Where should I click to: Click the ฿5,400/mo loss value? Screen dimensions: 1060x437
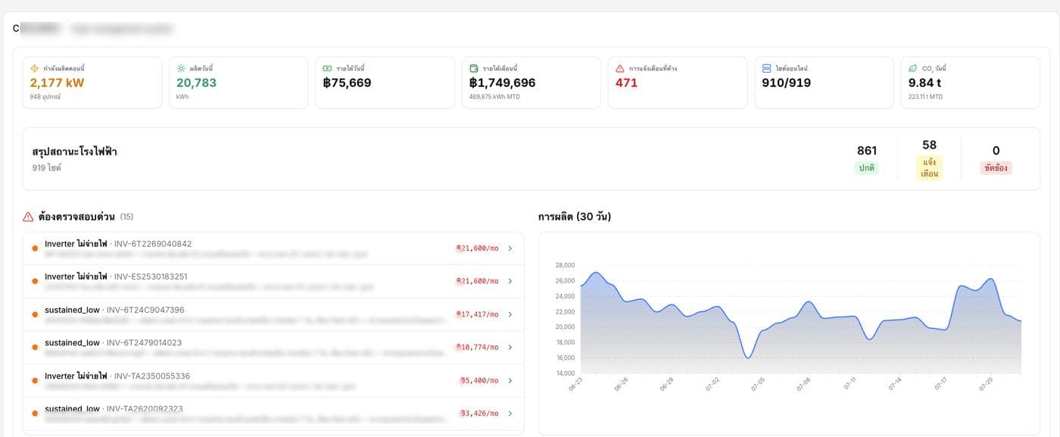coord(479,380)
